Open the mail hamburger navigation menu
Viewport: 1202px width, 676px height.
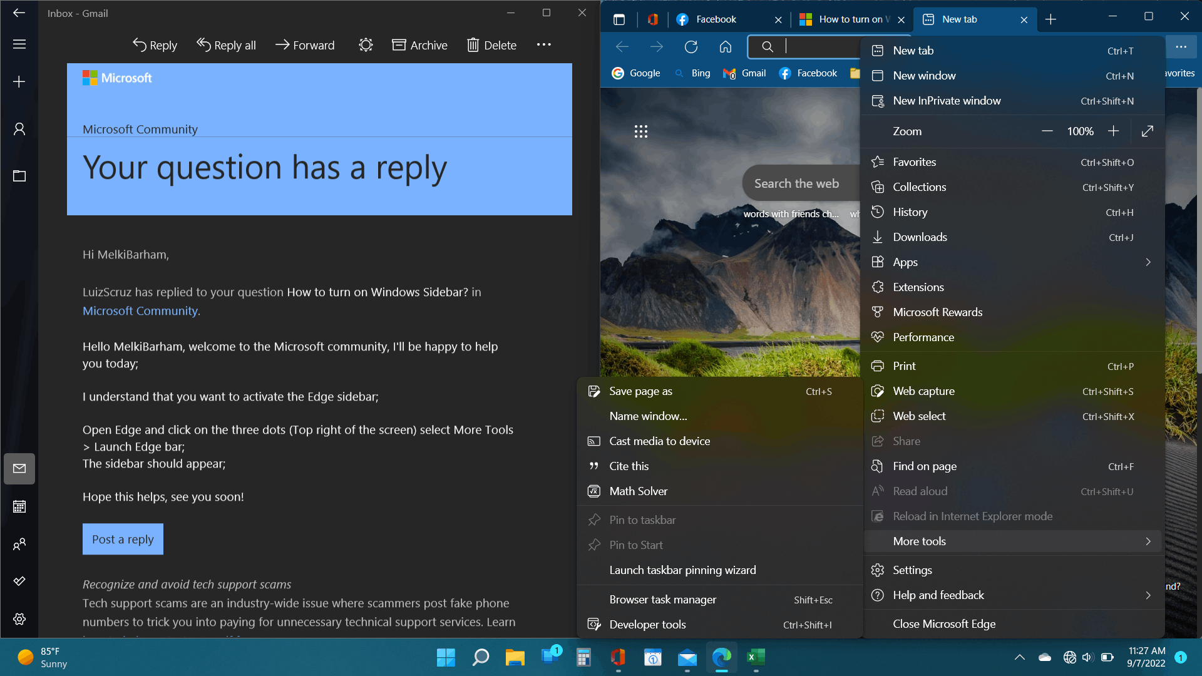(19, 44)
